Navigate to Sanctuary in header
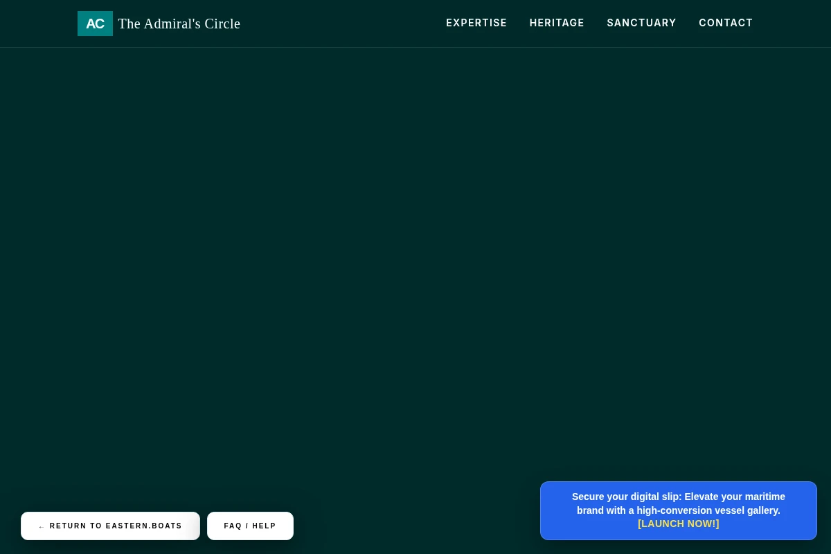This screenshot has height=554, width=831. (641, 23)
